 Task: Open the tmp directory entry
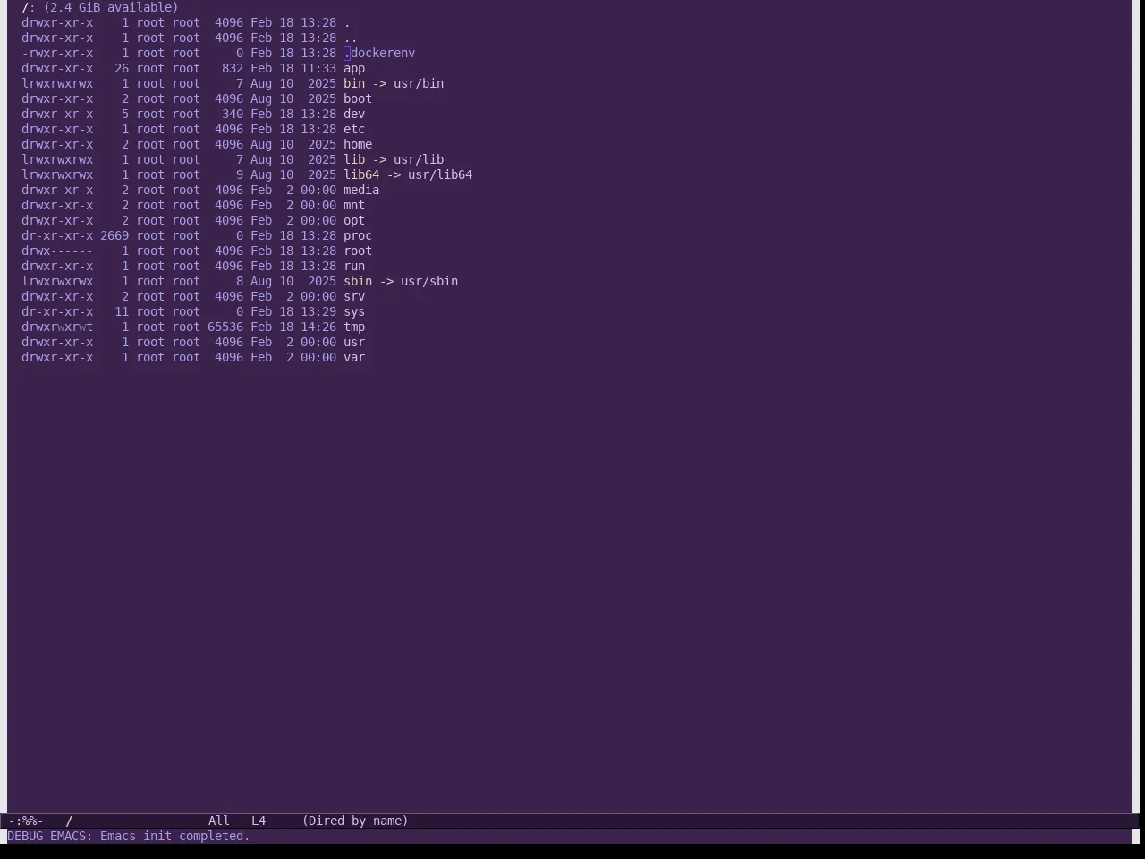point(354,327)
